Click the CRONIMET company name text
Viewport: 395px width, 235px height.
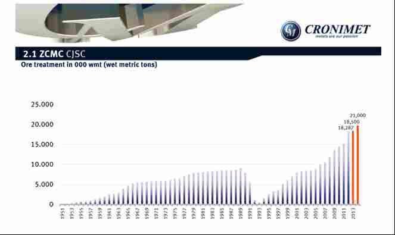[x=337, y=29]
